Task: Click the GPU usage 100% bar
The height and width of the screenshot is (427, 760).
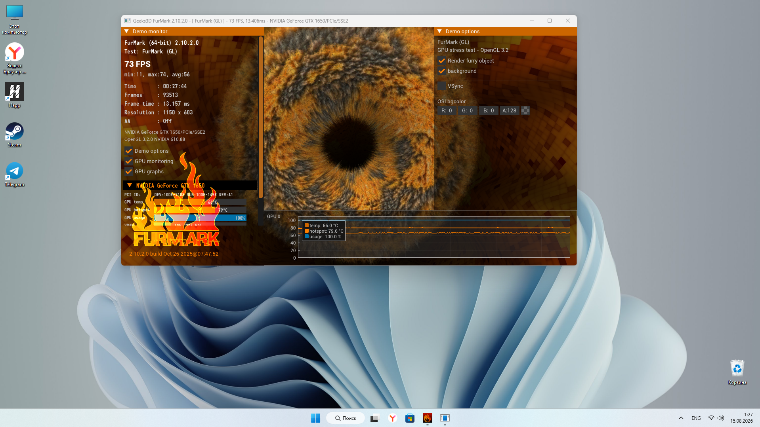Action: point(200,218)
